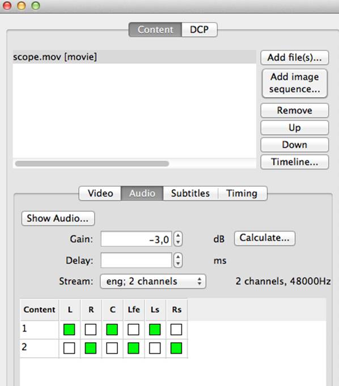Enable content 1 to R channel mapping
This screenshot has height=386, width=339.
[91, 329]
